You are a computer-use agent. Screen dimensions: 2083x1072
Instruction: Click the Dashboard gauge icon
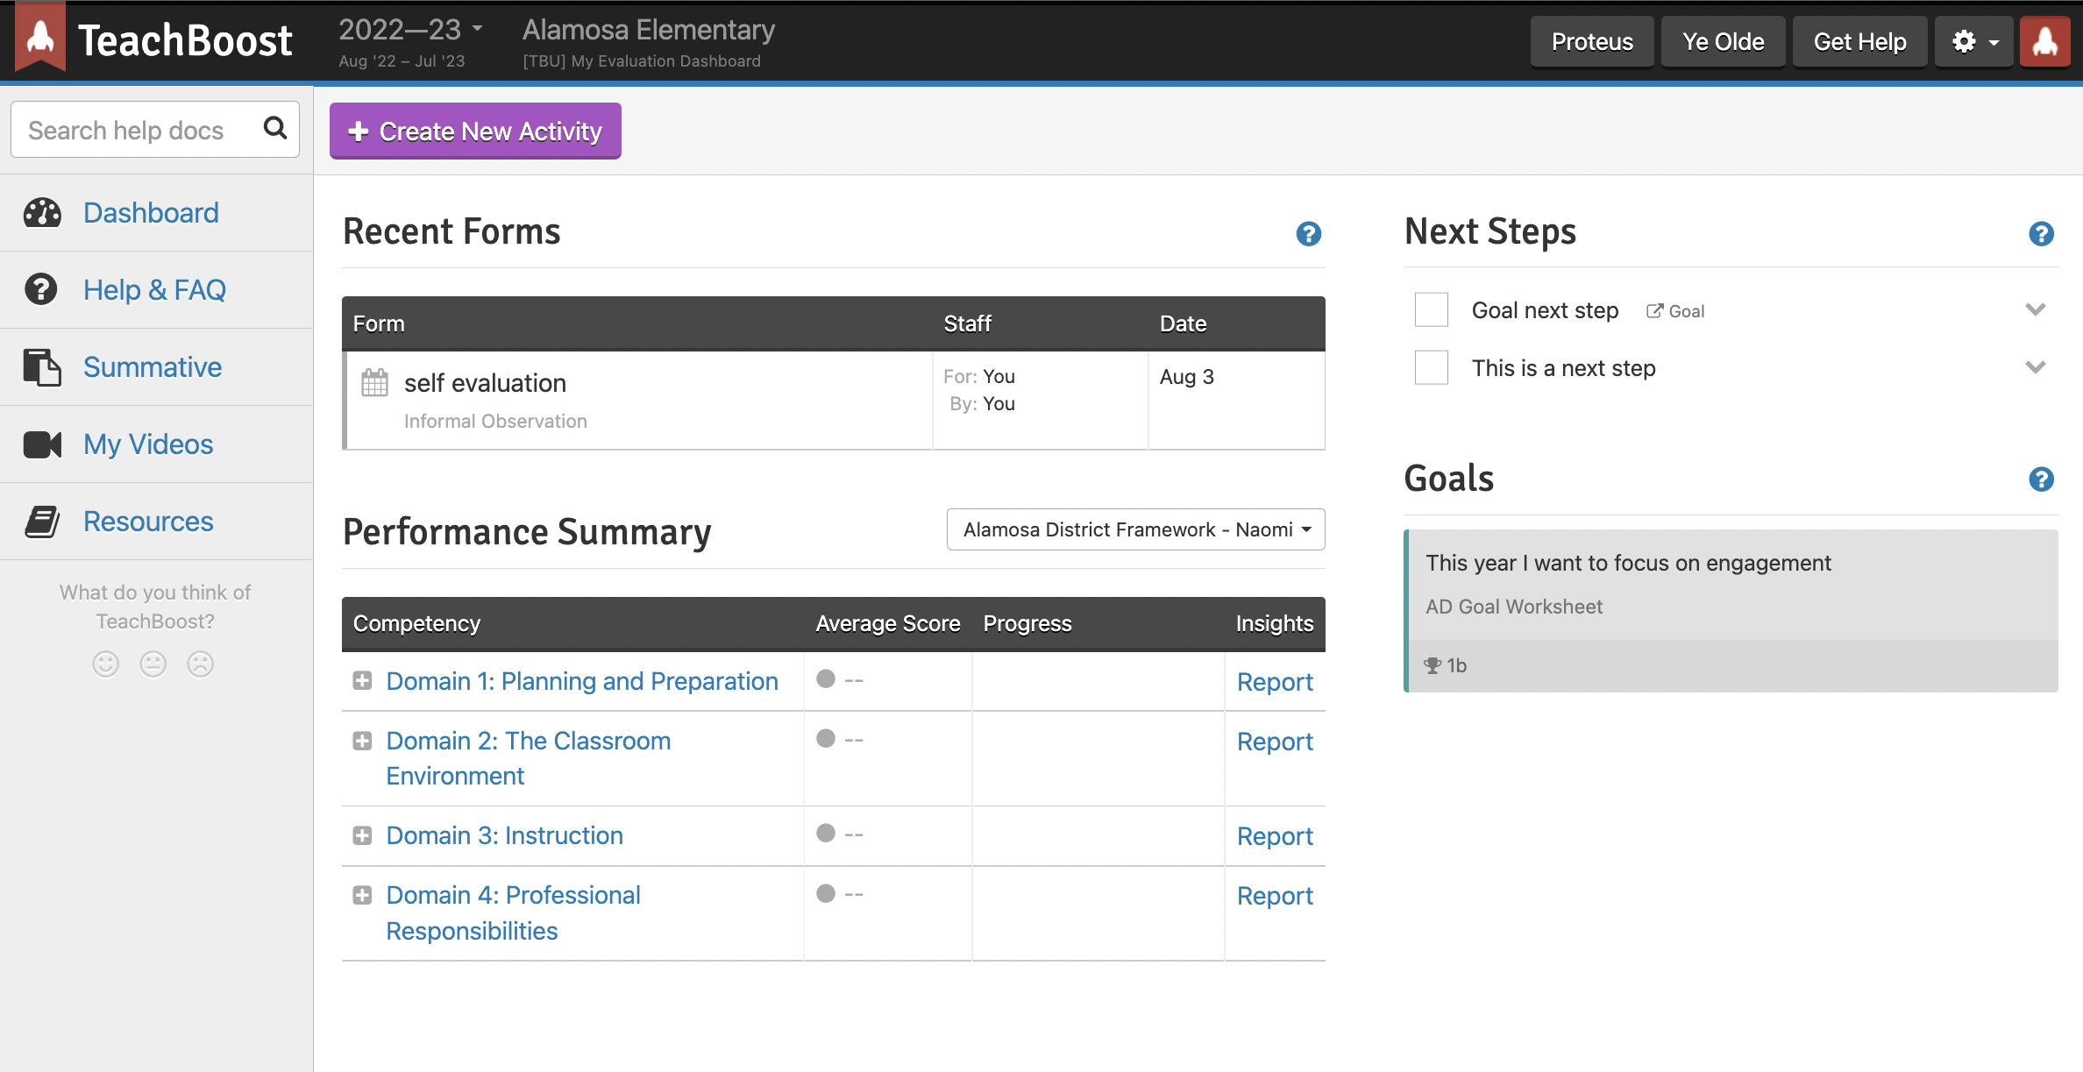click(x=42, y=213)
